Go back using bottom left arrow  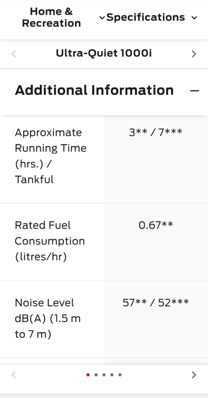pyautogui.click(x=14, y=375)
